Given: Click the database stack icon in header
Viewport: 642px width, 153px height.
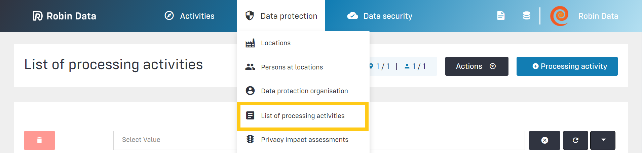Looking at the screenshot, I should click(x=526, y=16).
